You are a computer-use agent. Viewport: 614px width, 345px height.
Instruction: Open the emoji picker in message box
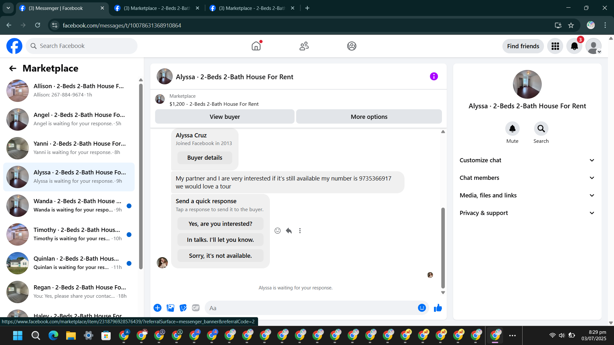[x=422, y=308]
